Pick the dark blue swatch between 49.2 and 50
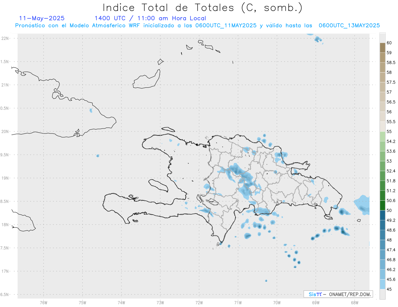 coord(382,215)
